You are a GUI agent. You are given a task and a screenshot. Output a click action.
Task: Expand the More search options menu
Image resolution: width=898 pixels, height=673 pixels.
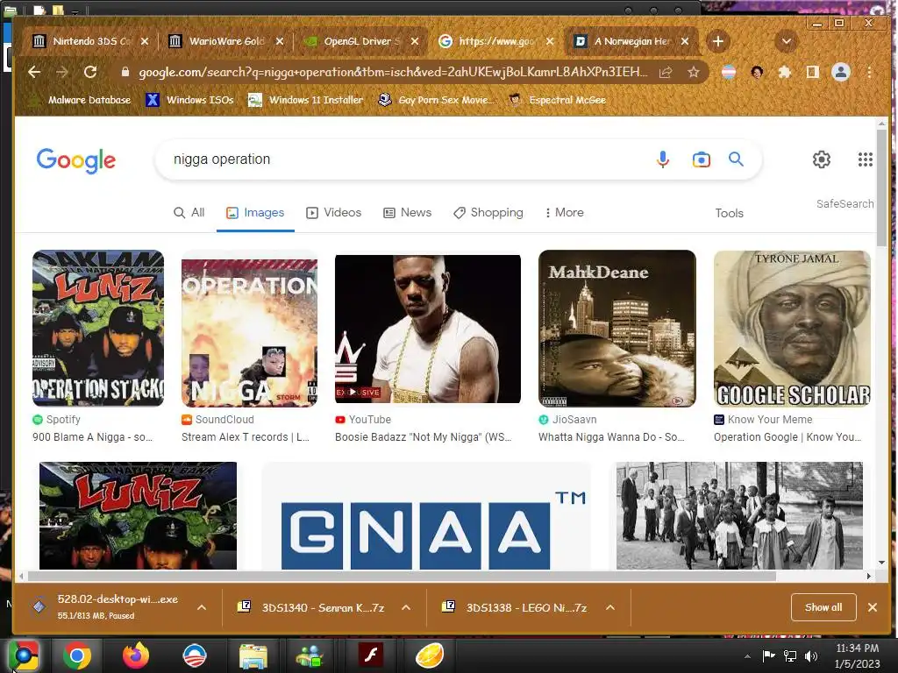point(564,212)
